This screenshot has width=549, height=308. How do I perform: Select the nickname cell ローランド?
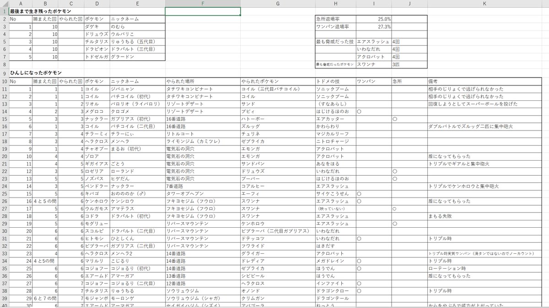click(x=137, y=171)
